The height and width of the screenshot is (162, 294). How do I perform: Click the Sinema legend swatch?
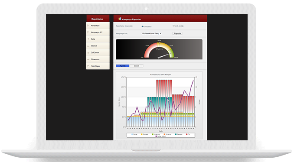coord(164,134)
